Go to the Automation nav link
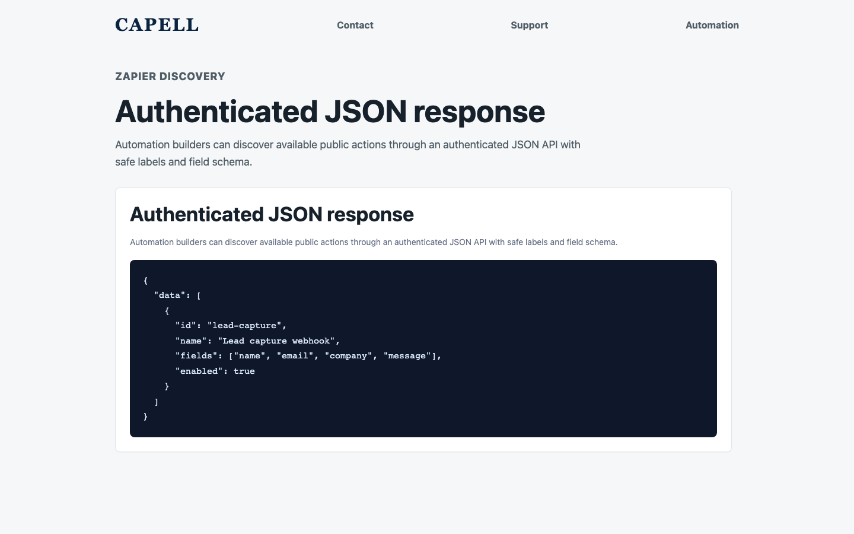Viewport: 854px width, 534px height. [x=712, y=25]
